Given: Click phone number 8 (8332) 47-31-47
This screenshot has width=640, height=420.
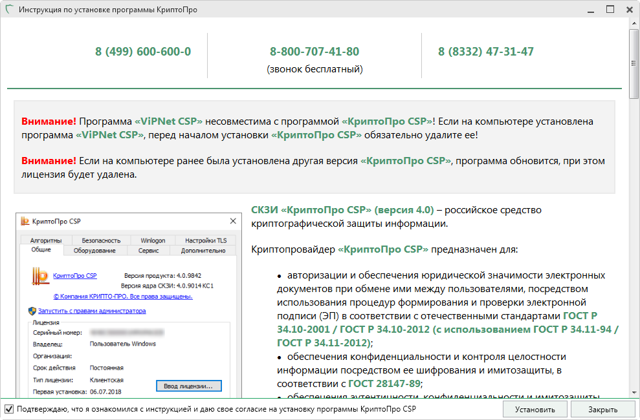Looking at the screenshot, I should pos(486,52).
